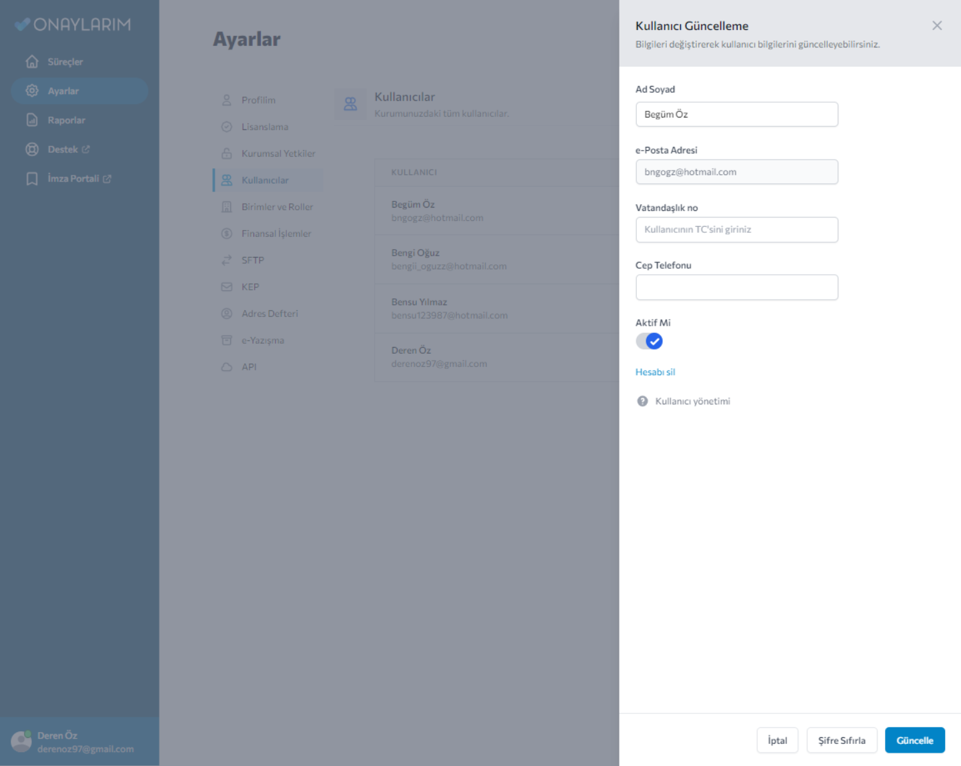Click the ONAYLARIM logo
961x766 pixels.
[73, 25]
